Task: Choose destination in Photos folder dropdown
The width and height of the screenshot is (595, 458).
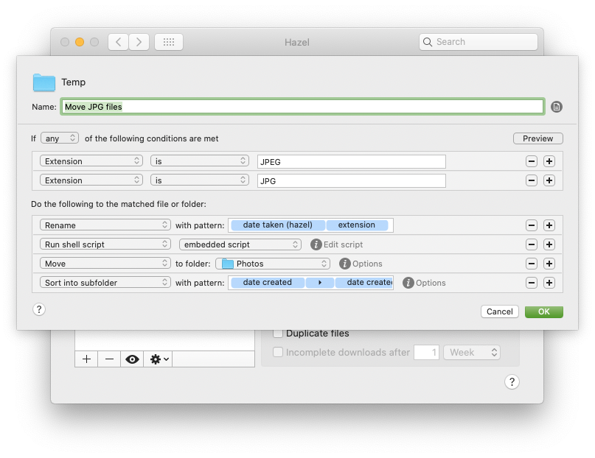Action: pyautogui.click(x=273, y=264)
